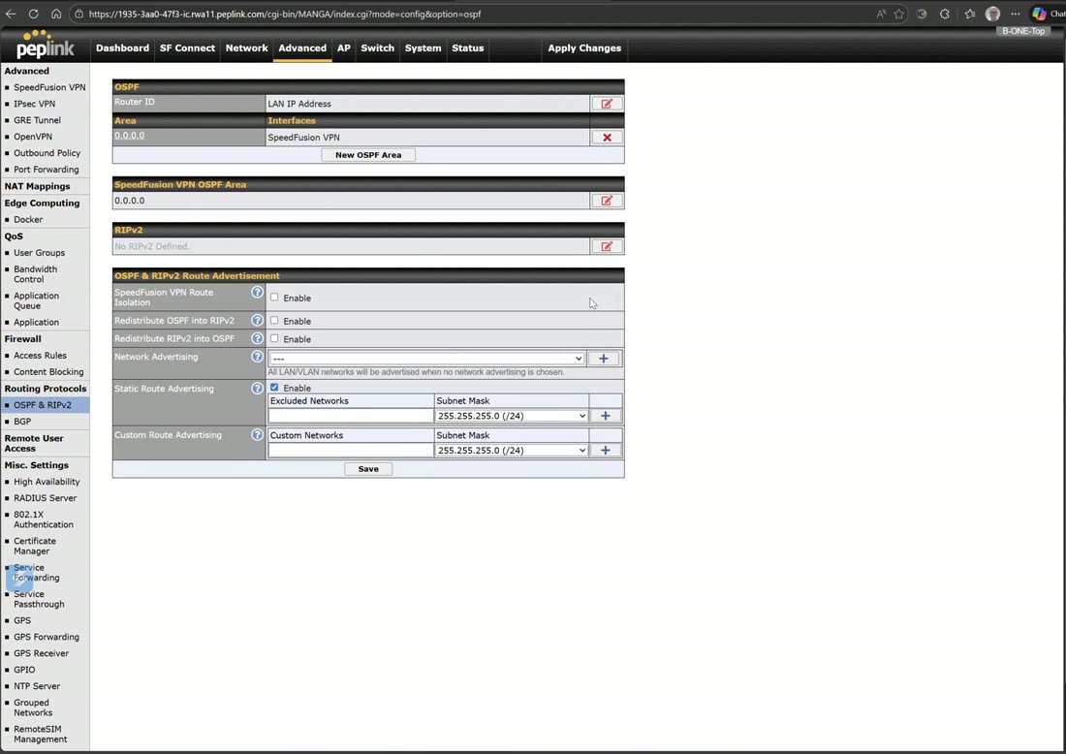Click the Excluded Networks input field
The width and height of the screenshot is (1066, 754).
(351, 416)
